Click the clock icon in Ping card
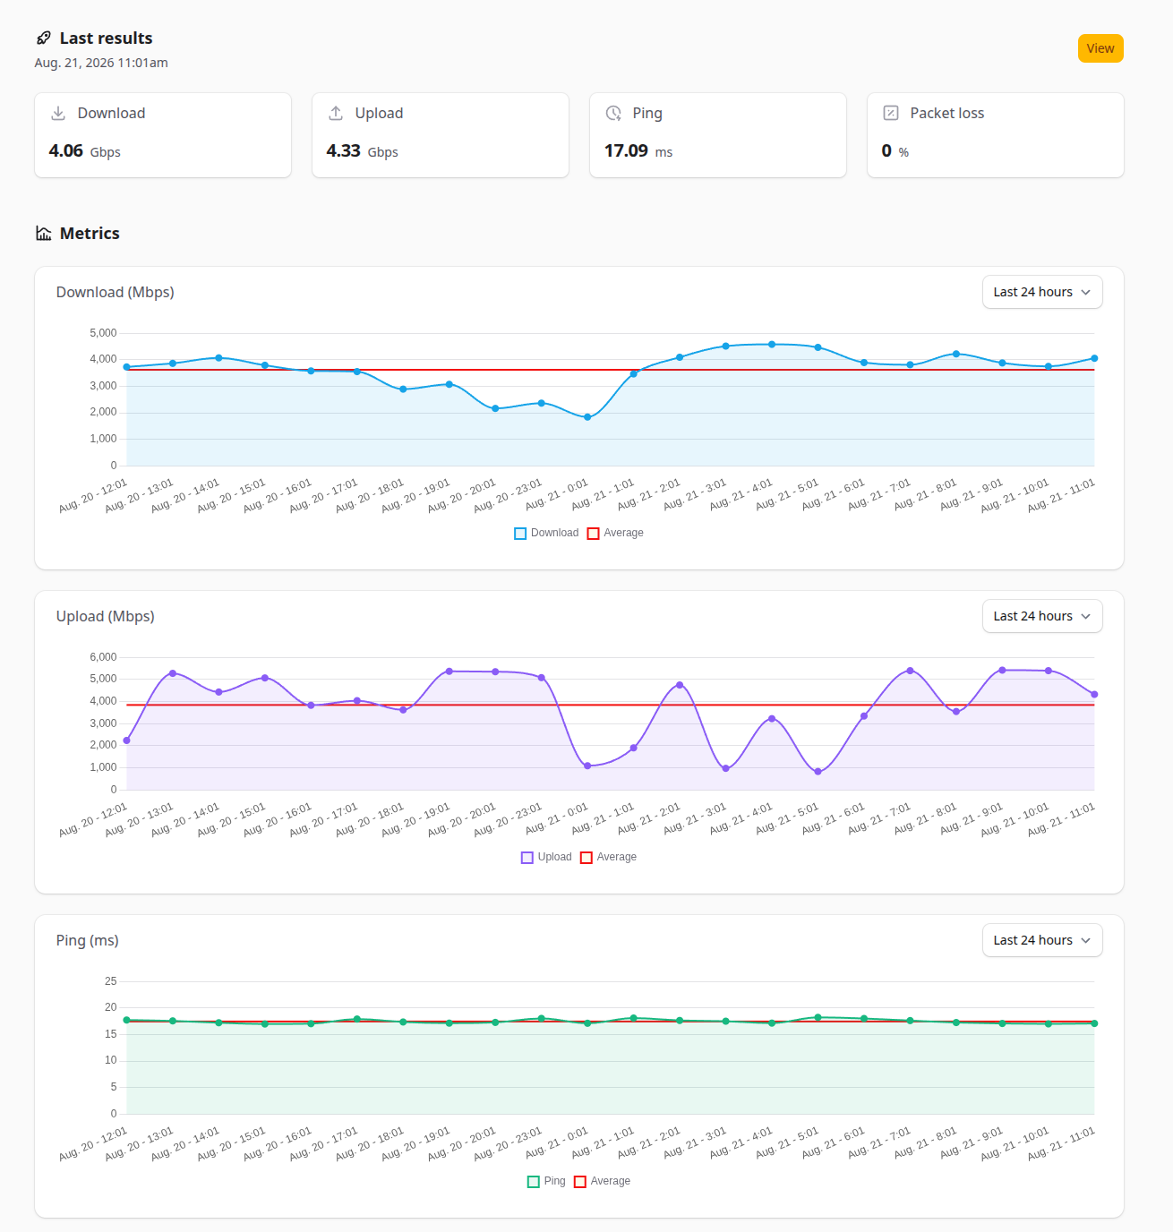The image size is (1173, 1232). [613, 113]
